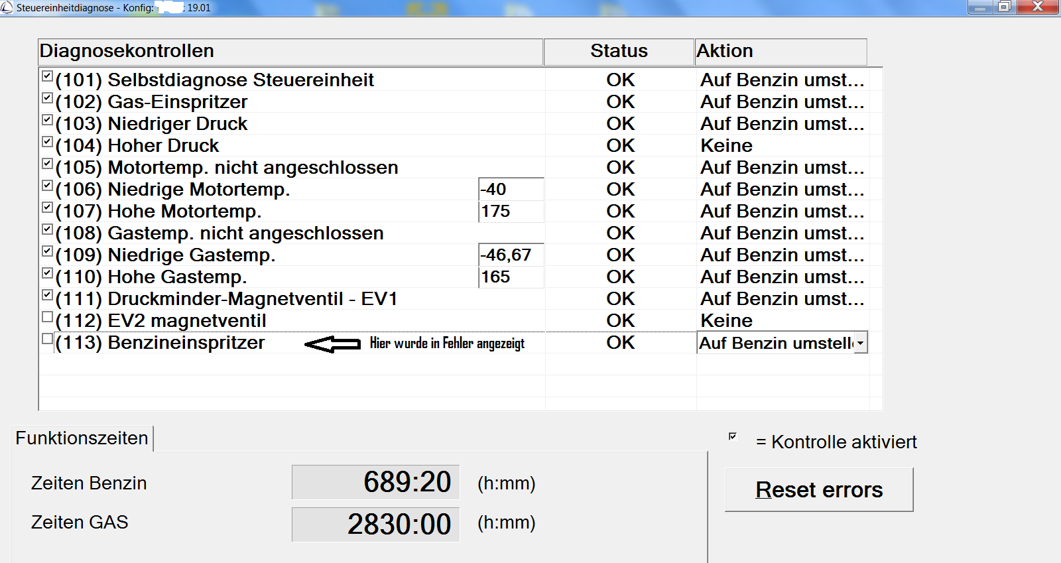This screenshot has height=563, width=1061.
Task: Toggle checkbox for (103) Niedriger Druck
Action: [x=47, y=119]
